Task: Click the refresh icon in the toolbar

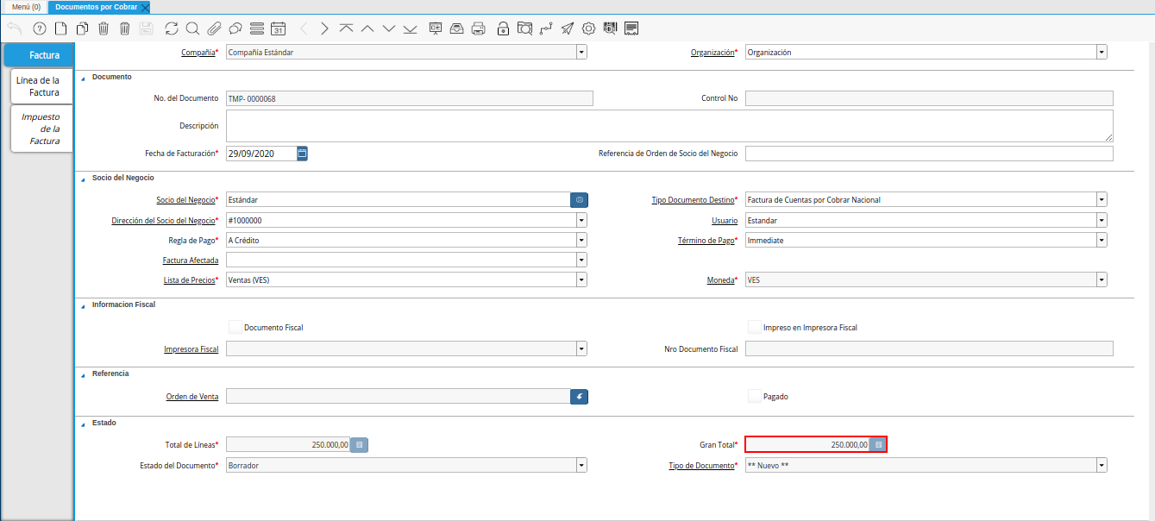Action: point(172,28)
